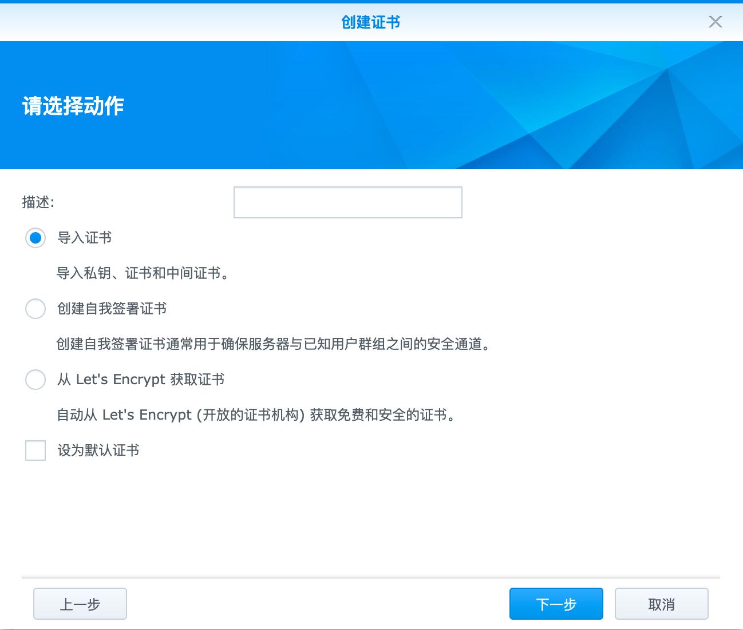
Task: Cancel the wizard via 取消
Action: click(x=661, y=604)
